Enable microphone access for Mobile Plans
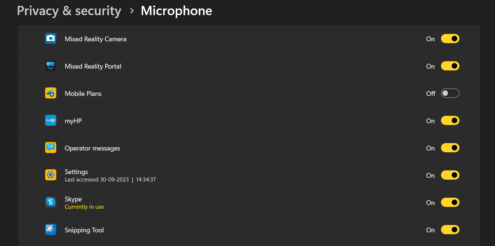The image size is (495, 246). (x=450, y=93)
